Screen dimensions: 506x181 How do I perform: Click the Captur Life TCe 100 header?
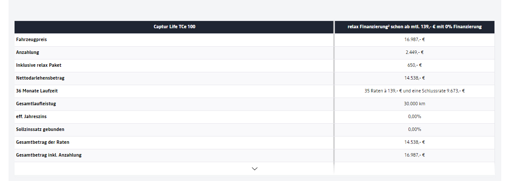pos(175,27)
